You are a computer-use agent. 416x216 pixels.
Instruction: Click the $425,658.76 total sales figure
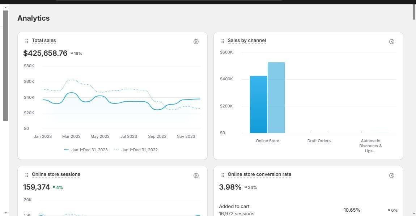[x=45, y=53]
